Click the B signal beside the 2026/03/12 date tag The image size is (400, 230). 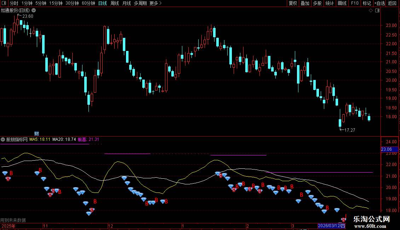pos(344,219)
